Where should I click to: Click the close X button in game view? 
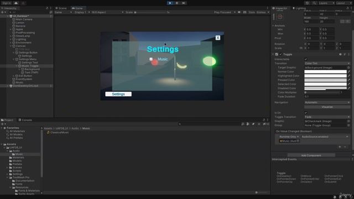click(x=217, y=38)
